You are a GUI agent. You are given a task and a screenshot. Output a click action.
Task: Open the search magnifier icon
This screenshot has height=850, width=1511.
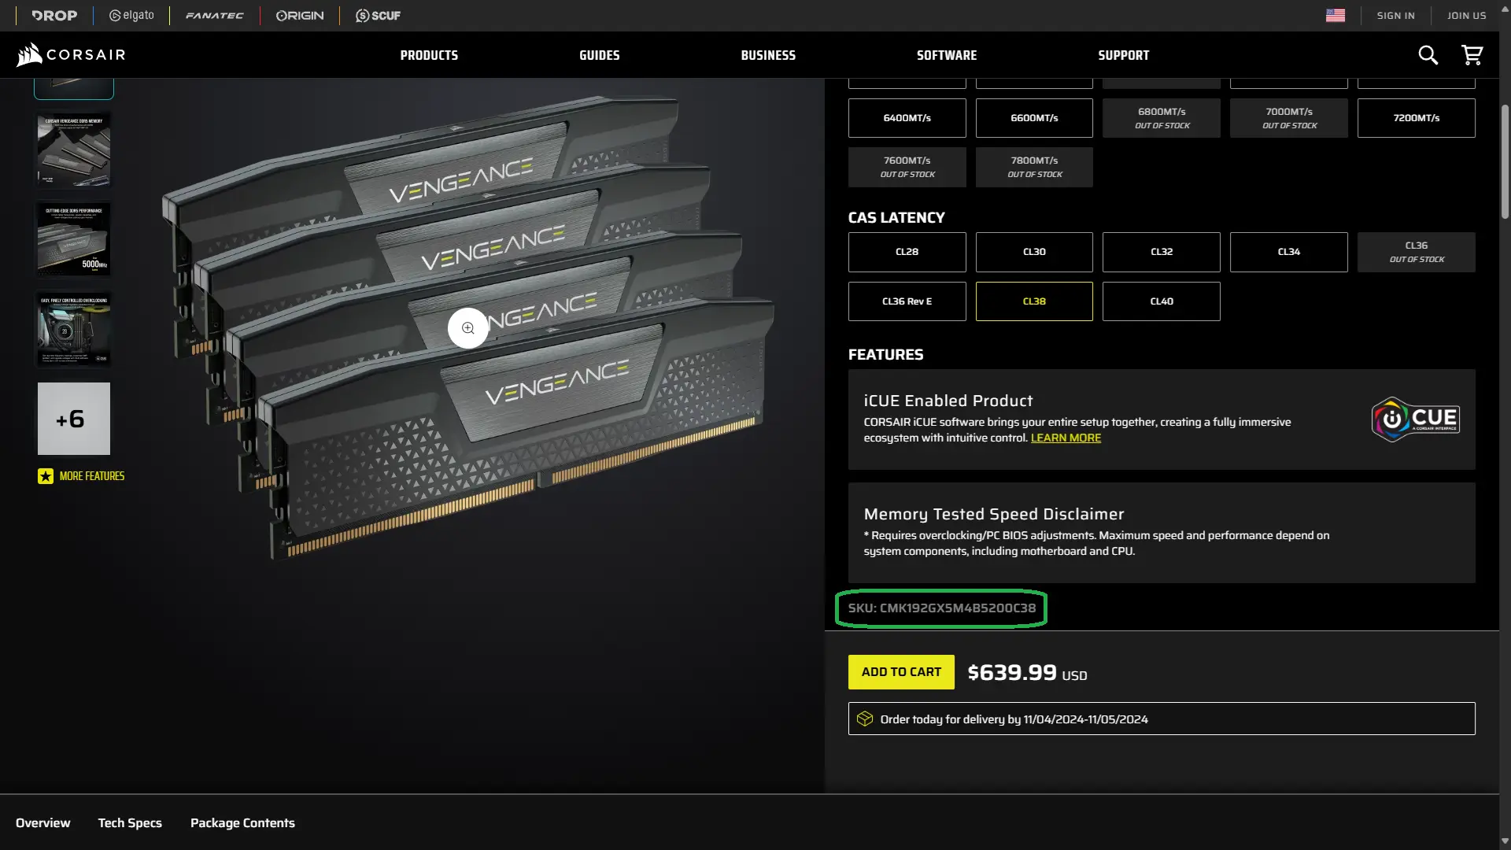[x=1428, y=55]
